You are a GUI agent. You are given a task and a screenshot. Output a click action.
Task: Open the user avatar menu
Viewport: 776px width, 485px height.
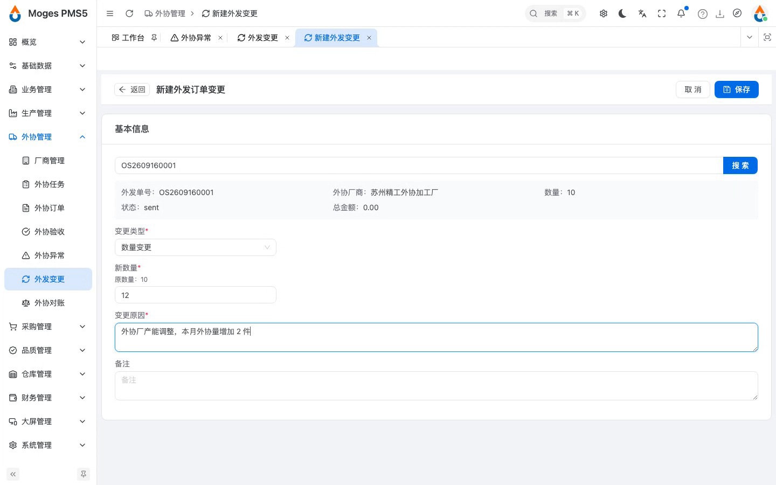pyautogui.click(x=760, y=13)
